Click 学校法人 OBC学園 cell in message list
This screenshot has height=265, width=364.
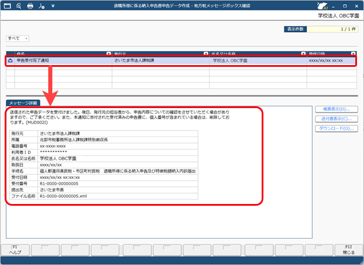pos(258,60)
